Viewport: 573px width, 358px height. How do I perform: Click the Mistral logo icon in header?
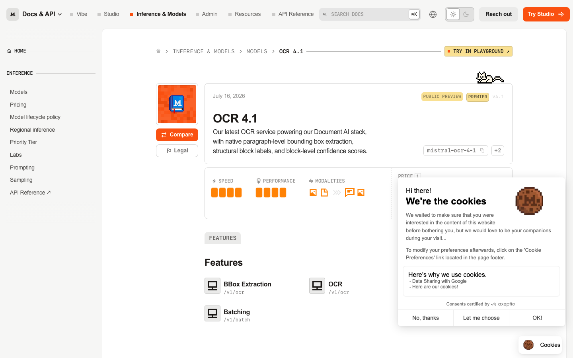pyautogui.click(x=13, y=14)
